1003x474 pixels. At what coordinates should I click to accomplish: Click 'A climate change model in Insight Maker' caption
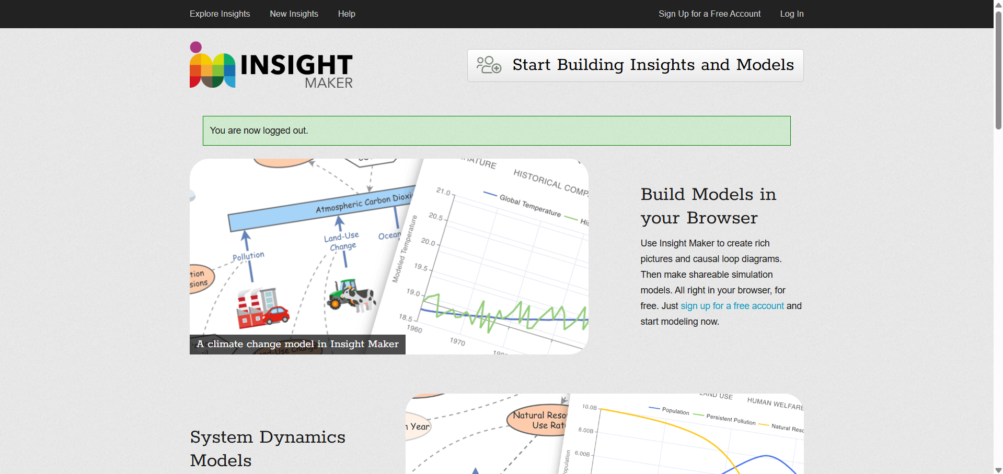pos(297,344)
